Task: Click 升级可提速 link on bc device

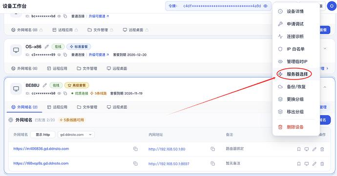Action: [x=99, y=16]
